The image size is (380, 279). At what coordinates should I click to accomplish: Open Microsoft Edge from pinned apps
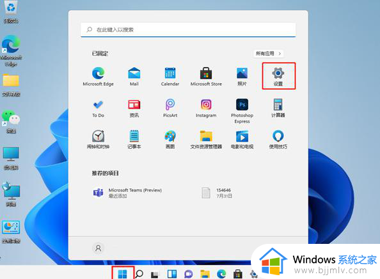(98, 77)
